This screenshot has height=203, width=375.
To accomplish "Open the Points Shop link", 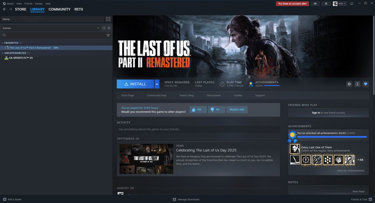I will tap(187, 95).
